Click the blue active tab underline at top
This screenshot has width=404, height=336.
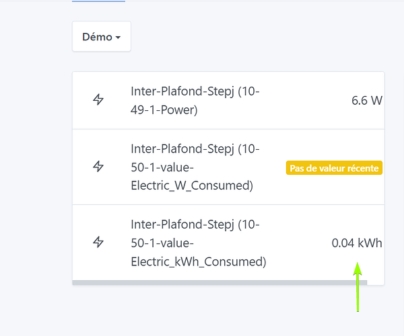pos(98,1)
